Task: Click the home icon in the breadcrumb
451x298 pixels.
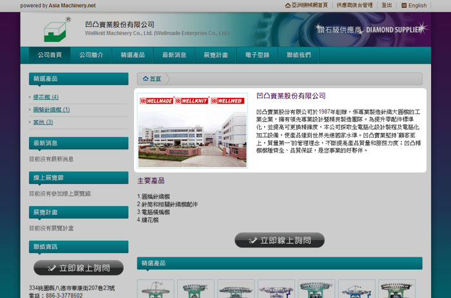Action: [146, 79]
